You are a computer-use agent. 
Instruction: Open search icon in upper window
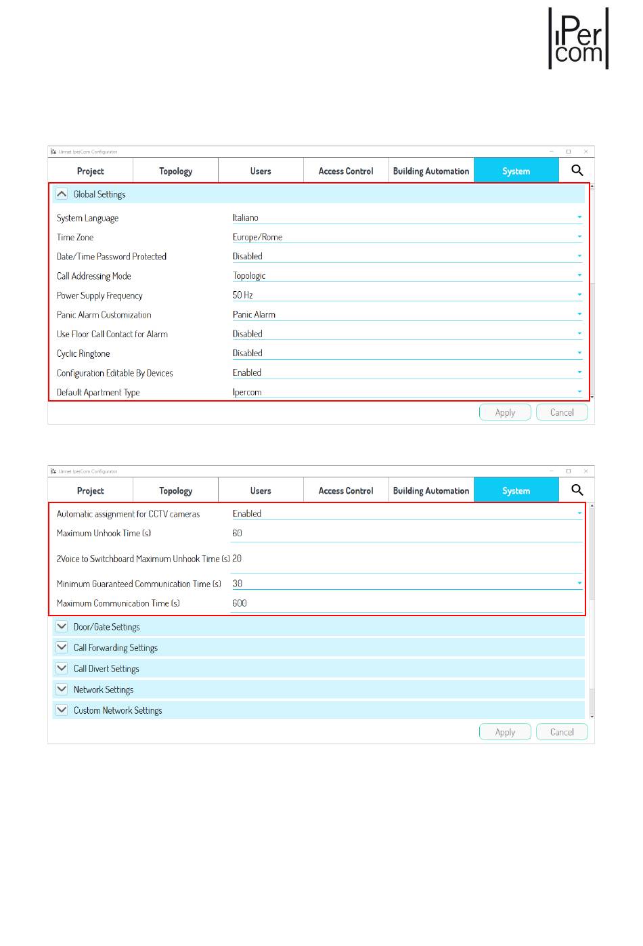[577, 171]
